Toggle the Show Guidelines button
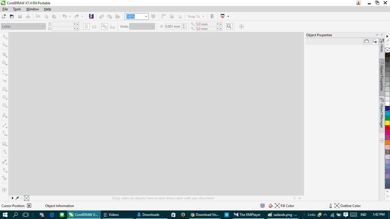Image resolution: width=390 pixels, height=219 pixels. coord(180,16)
